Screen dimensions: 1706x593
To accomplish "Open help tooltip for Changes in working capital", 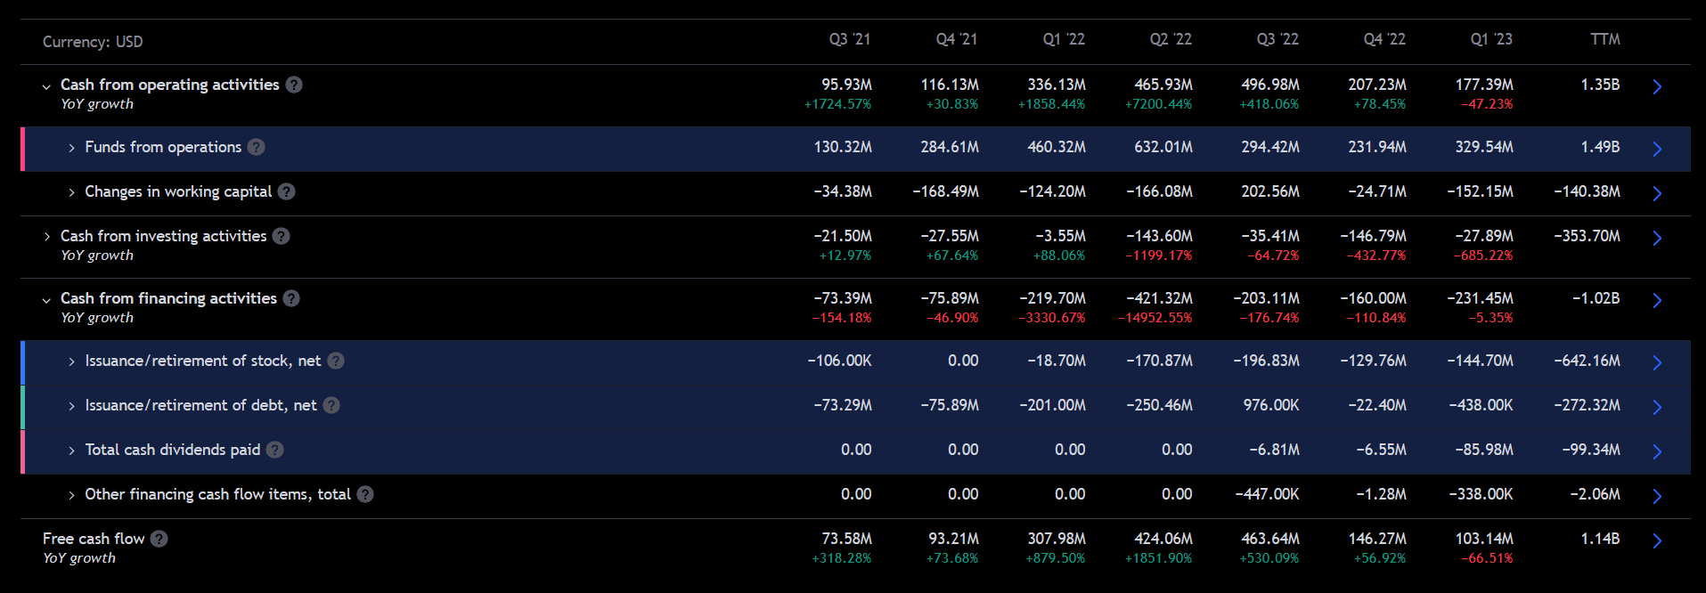I will [286, 191].
